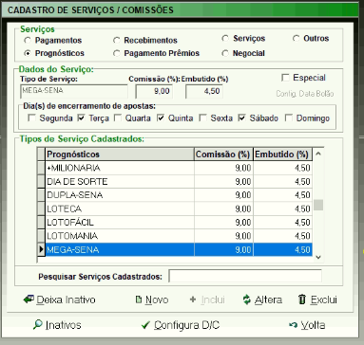Click the Exclui button
This screenshot has width=364, height=345.
317,300
